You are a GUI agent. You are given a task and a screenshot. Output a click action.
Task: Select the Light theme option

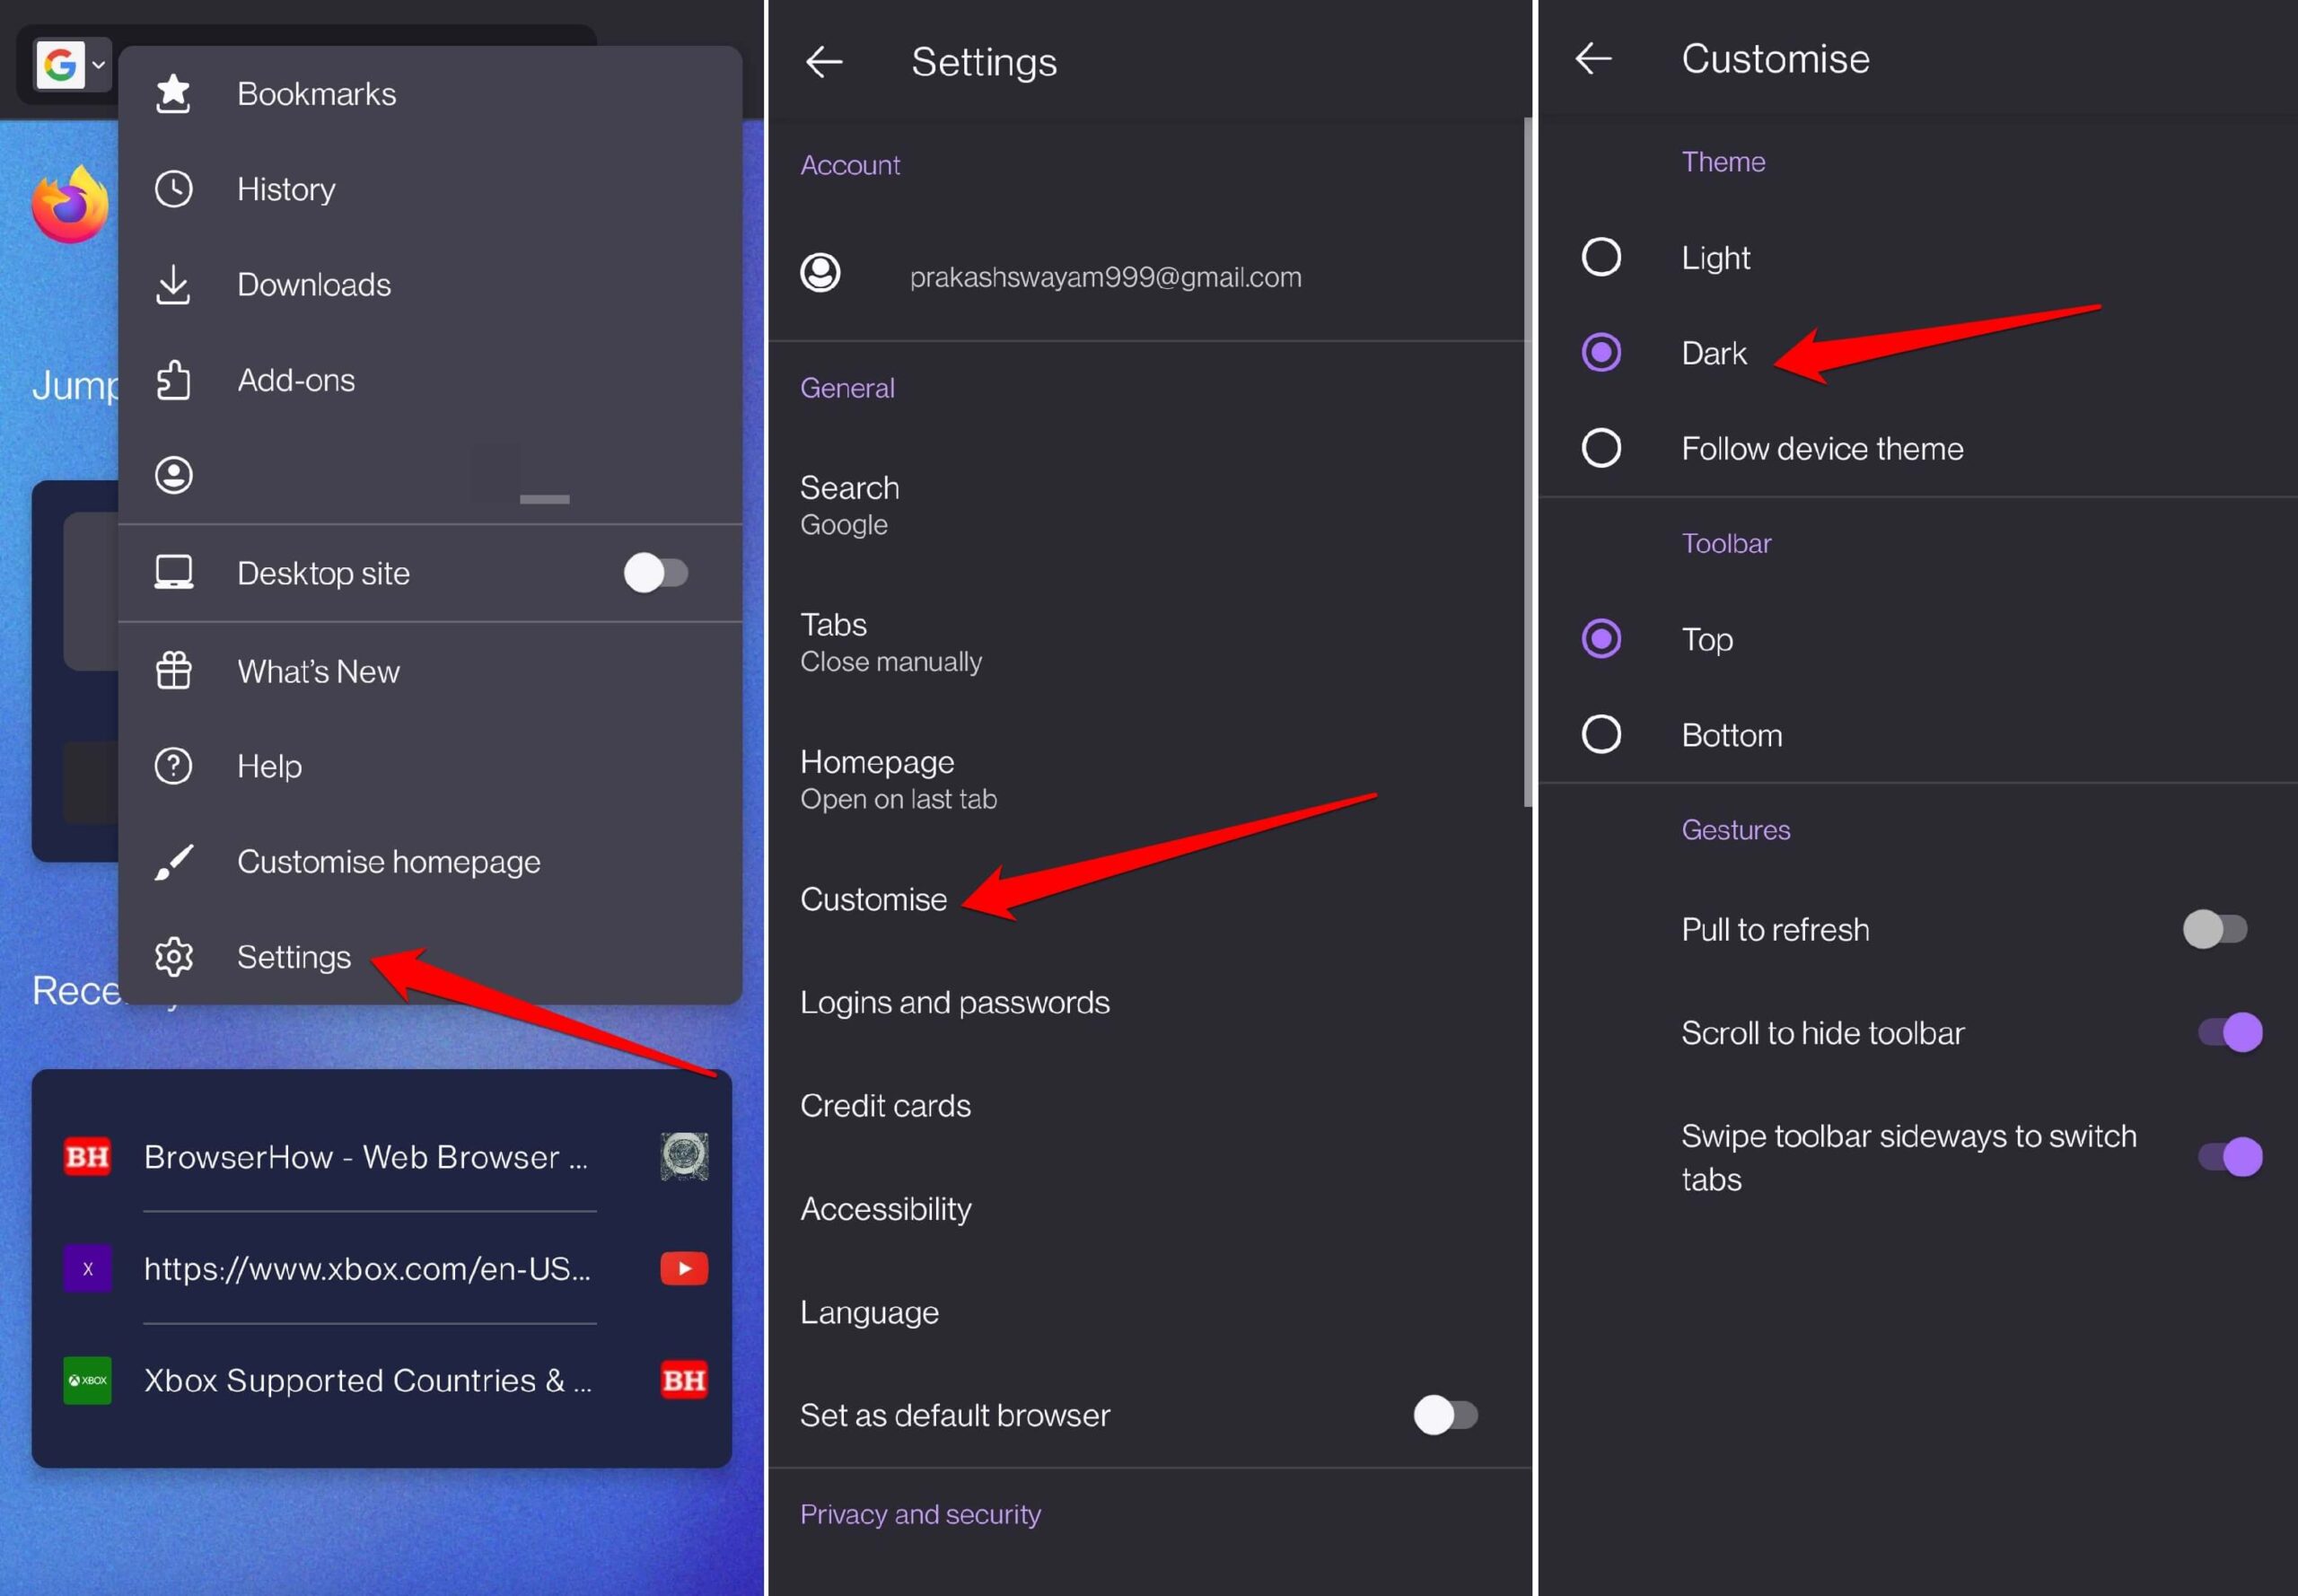[1601, 257]
